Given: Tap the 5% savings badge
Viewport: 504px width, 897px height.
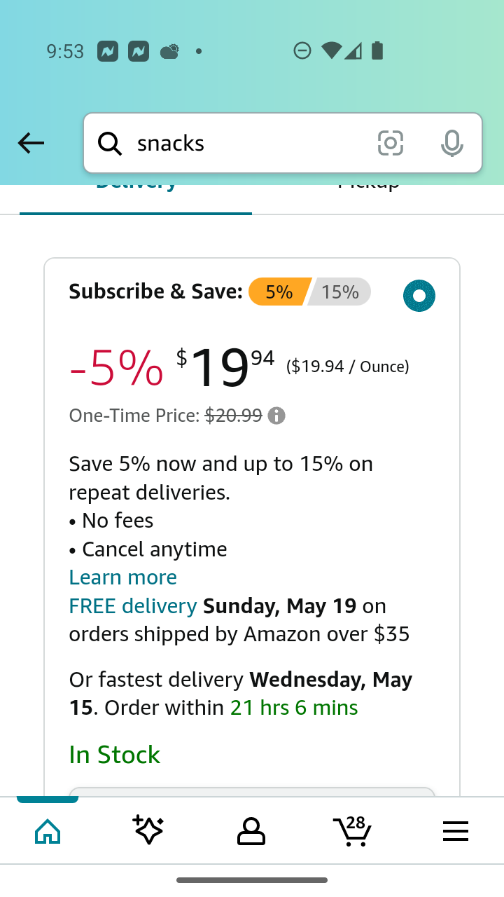Looking at the screenshot, I should tap(279, 292).
